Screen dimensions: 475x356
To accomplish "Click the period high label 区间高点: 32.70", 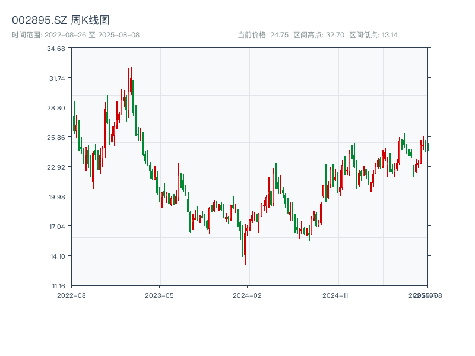I will pyautogui.click(x=319, y=35).
